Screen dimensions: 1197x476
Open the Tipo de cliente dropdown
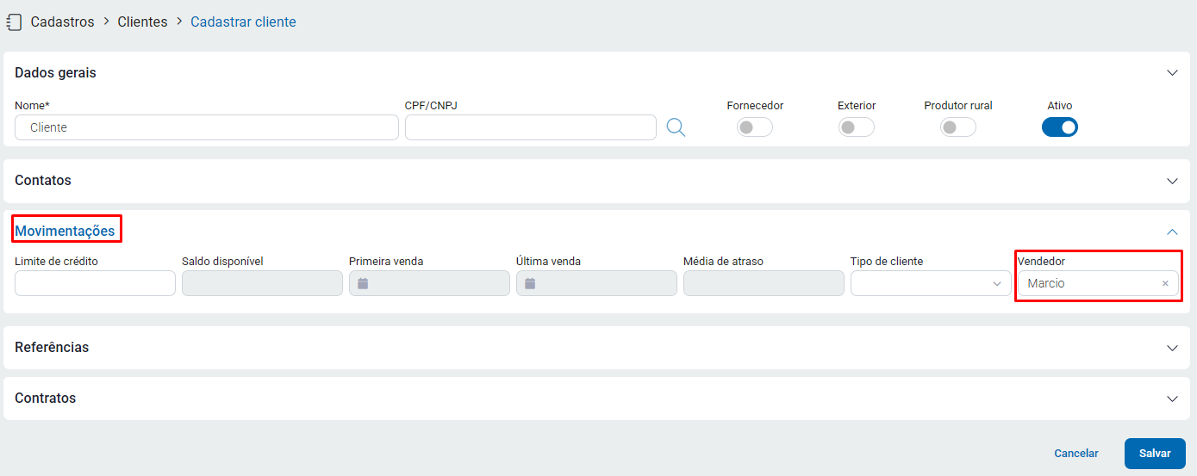[931, 283]
